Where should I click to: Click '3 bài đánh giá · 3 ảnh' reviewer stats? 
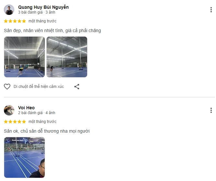coord(37,12)
